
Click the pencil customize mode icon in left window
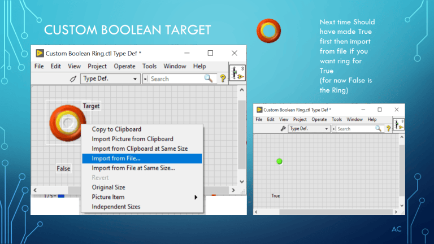click(73, 79)
